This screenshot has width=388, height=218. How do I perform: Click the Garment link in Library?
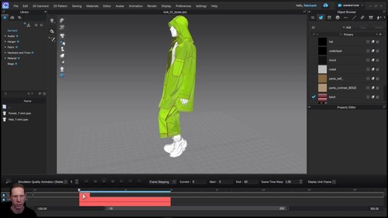pos(12,31)
